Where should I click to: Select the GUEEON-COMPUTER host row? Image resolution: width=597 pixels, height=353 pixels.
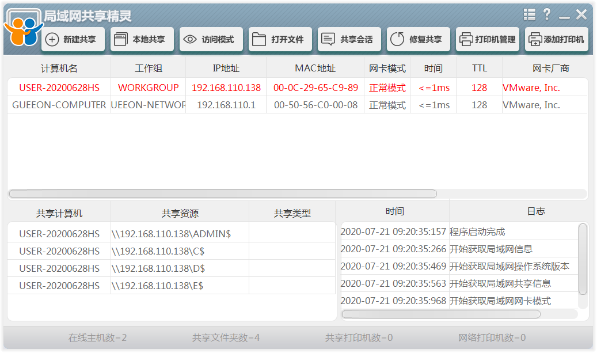coord(59,105)
